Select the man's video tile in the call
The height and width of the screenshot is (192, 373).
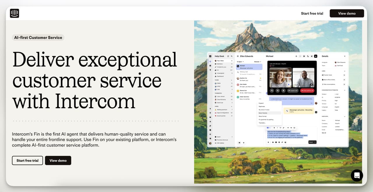[304, 77]
